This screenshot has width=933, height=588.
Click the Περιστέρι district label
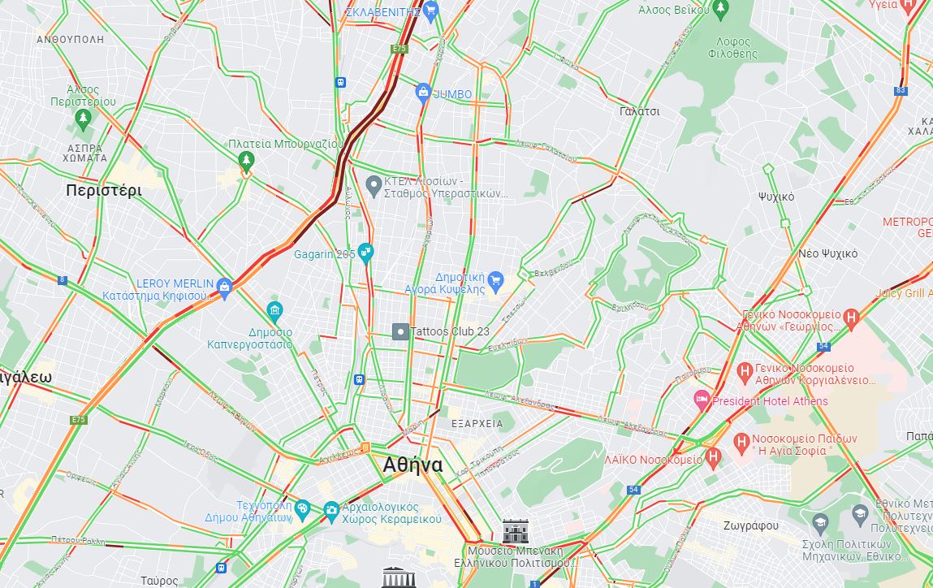point(104,190)
